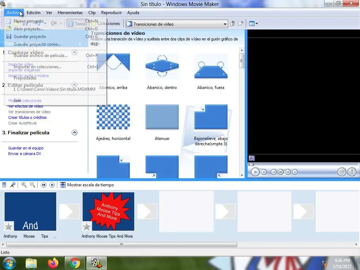Split the clip at the current frame

342,172
